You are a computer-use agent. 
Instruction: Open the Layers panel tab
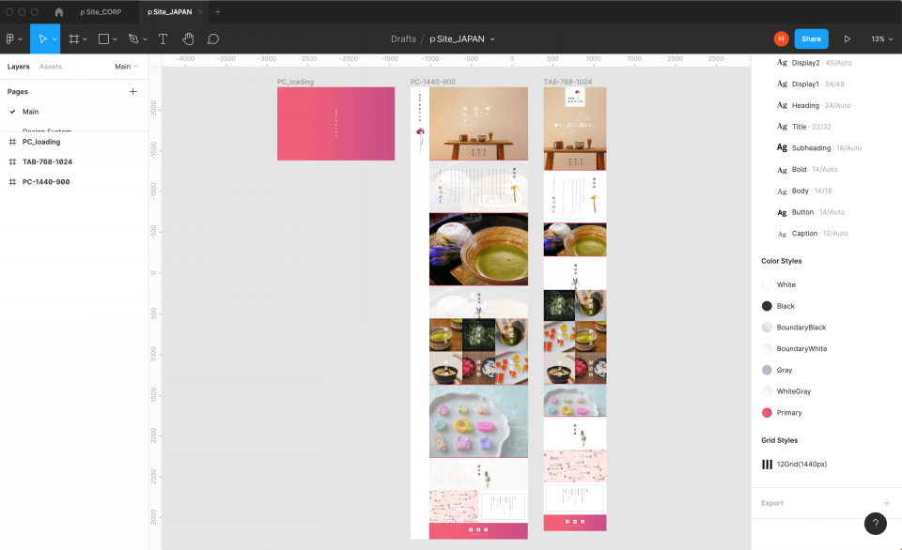point(19,67)
